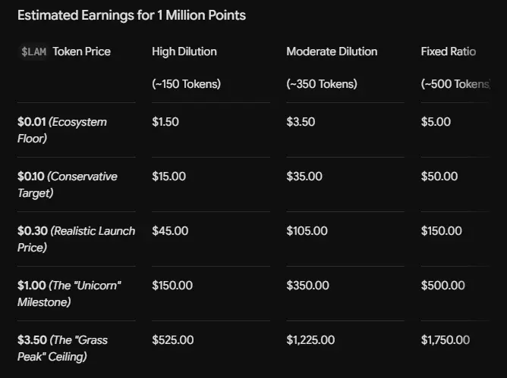
Task: Click the Token Price header text
Action: pyautogui.click(x=82, y=52)
